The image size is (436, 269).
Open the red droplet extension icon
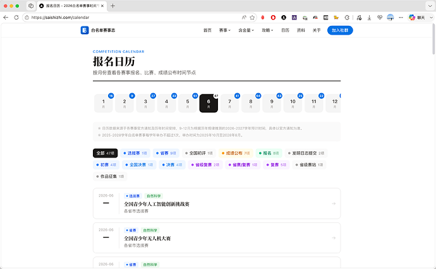(262, 18)
